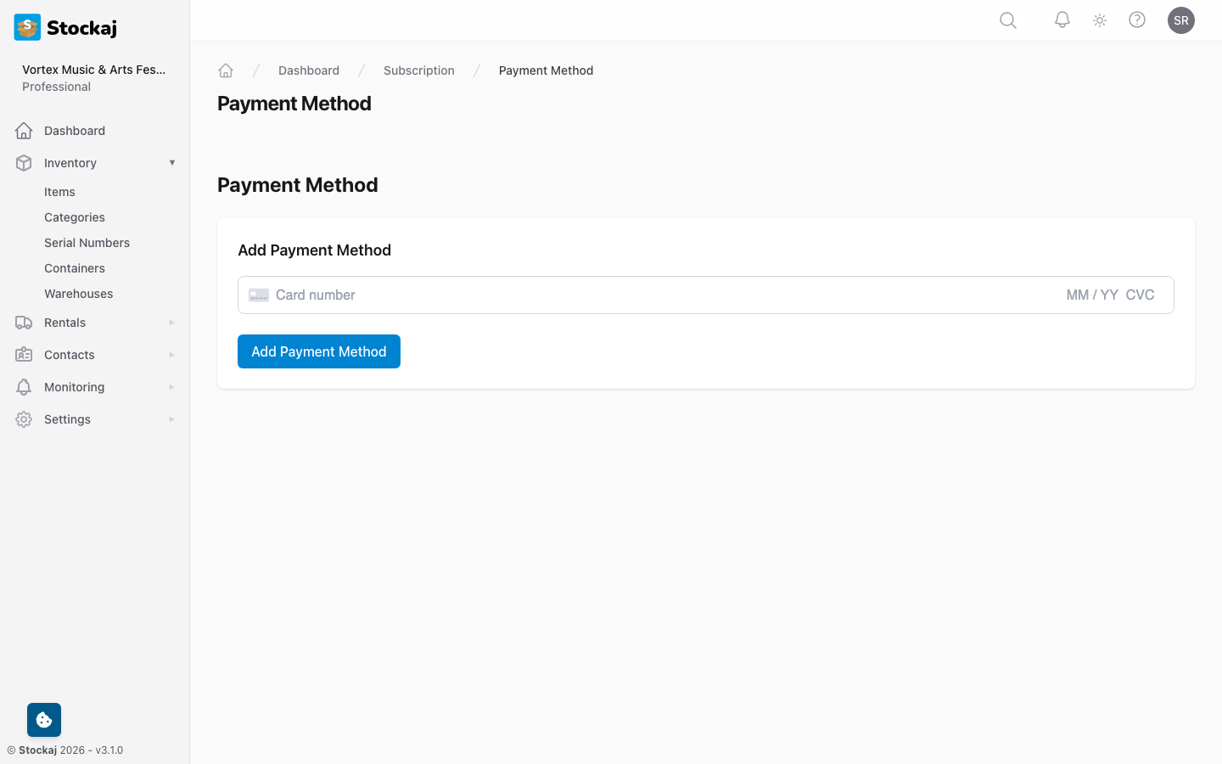Go to Dashboard via the breadcrumb
The height and width of the screenshot is (764, 1222).
(309, 70)
